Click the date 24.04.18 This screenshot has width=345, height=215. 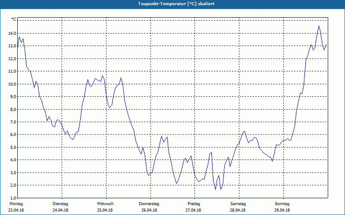(60, 210)
